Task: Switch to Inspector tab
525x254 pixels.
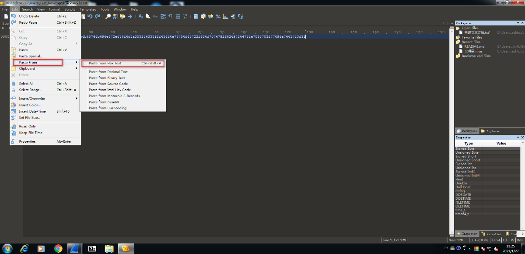Action: tap(467, 234)
